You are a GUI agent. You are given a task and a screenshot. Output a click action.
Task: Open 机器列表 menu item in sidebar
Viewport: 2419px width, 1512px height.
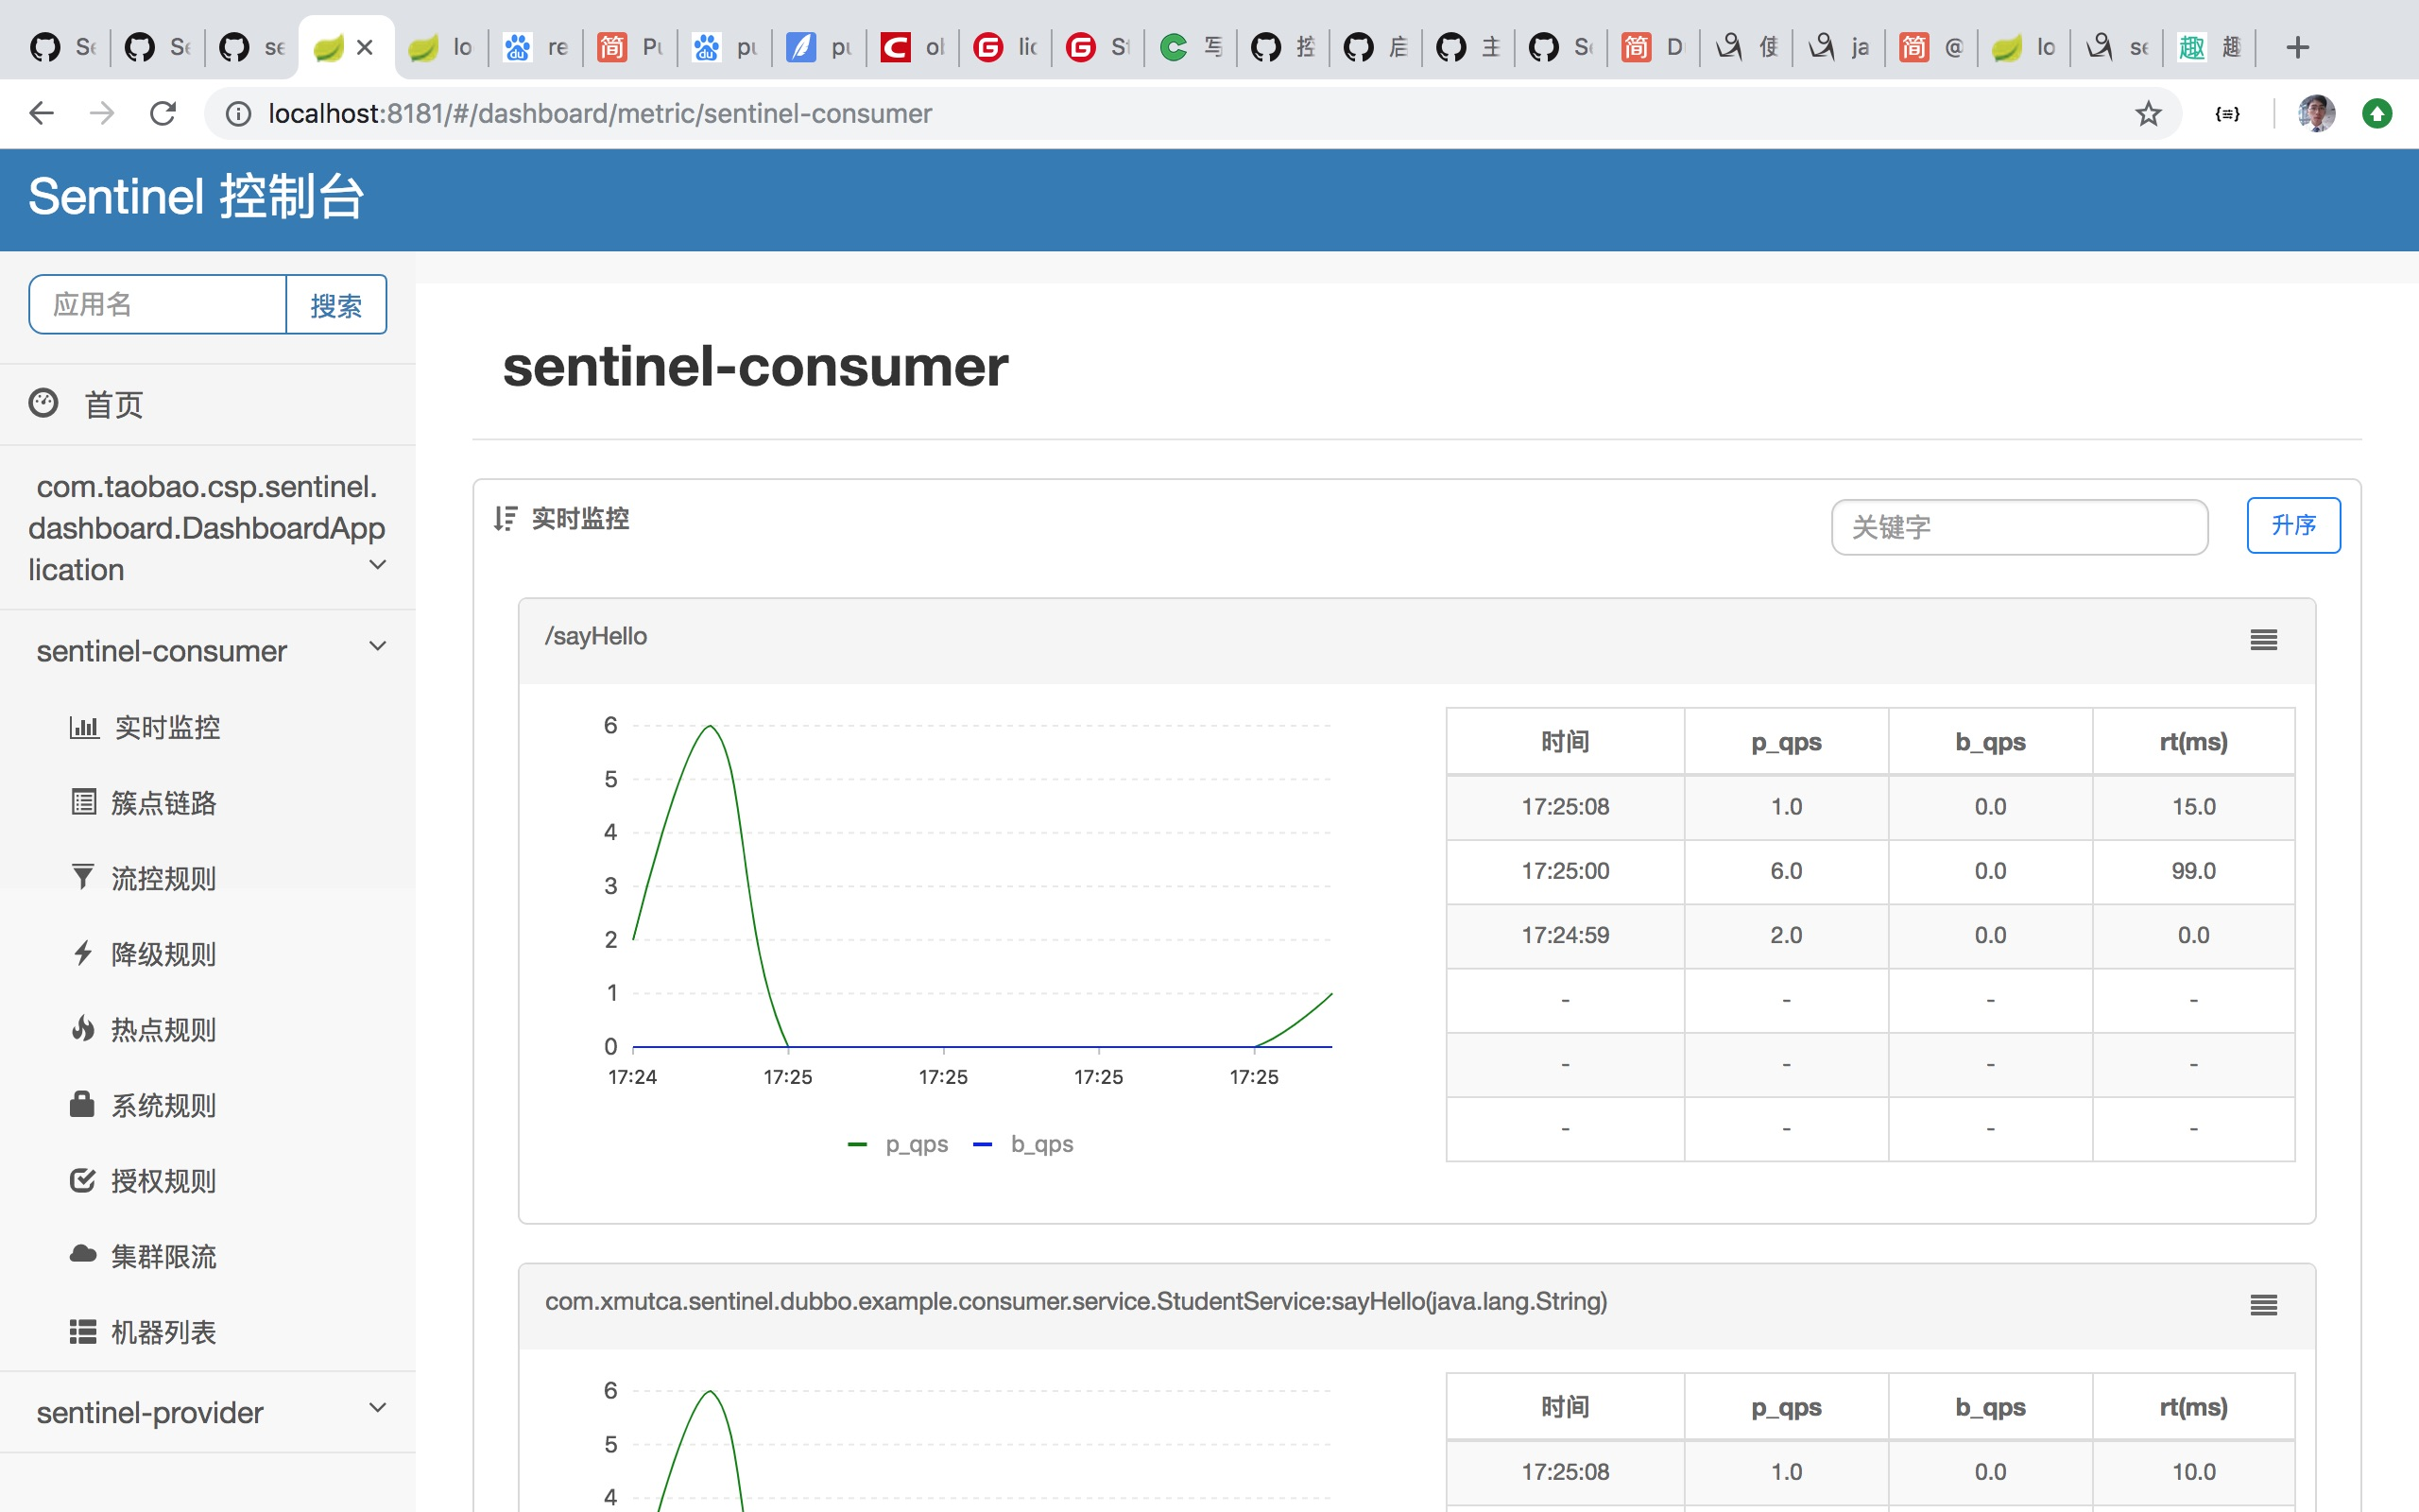(163, 1332)
